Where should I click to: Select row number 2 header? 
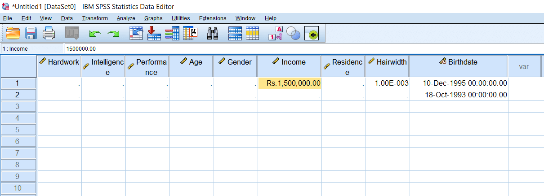coord(18,95)
